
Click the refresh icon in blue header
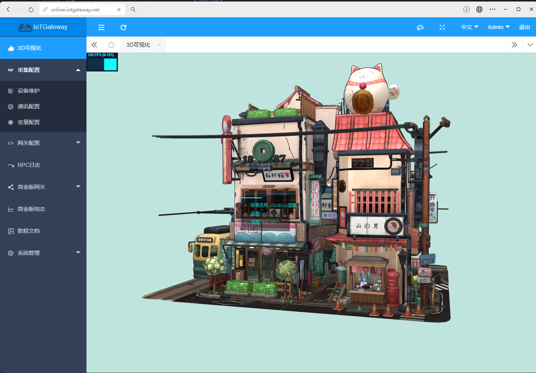click(x=123, y=27)
